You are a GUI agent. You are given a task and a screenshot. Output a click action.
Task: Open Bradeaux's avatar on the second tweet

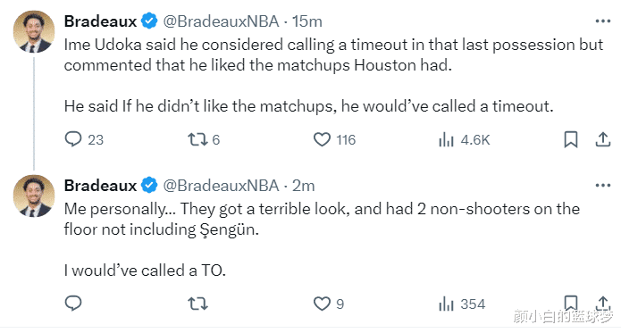pos(34,196)
